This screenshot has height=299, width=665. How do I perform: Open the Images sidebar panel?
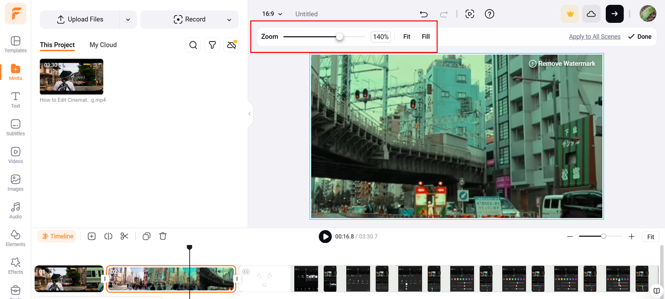pyautogui.click(x=16, y=183)
